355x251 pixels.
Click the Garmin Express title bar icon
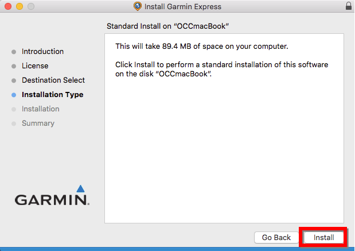[x=137, y=7]
